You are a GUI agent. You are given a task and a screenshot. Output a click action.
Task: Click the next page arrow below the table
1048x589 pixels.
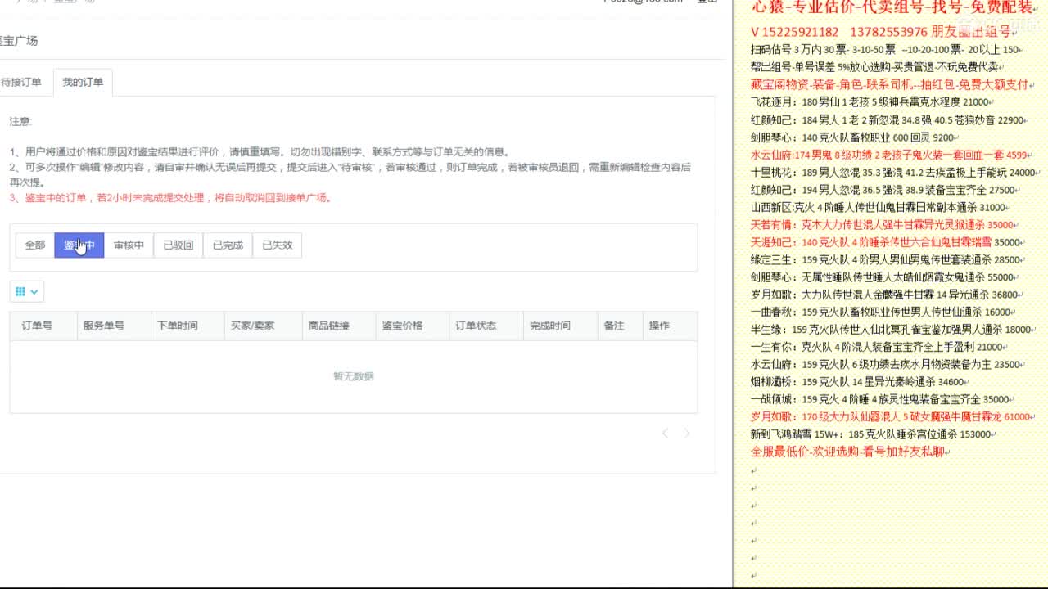pyautogui.click(x=686, y=434)
